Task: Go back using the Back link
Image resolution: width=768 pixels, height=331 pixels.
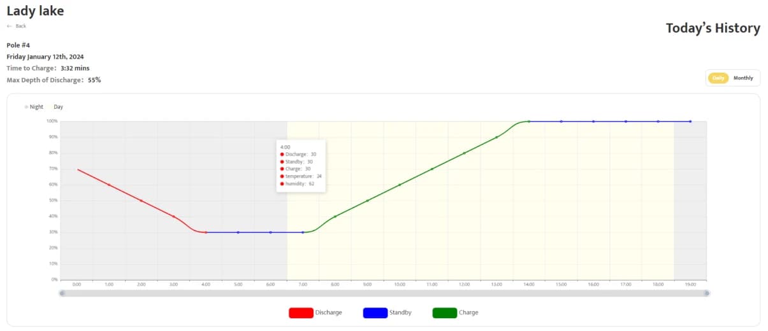Action: click(17, 26)
